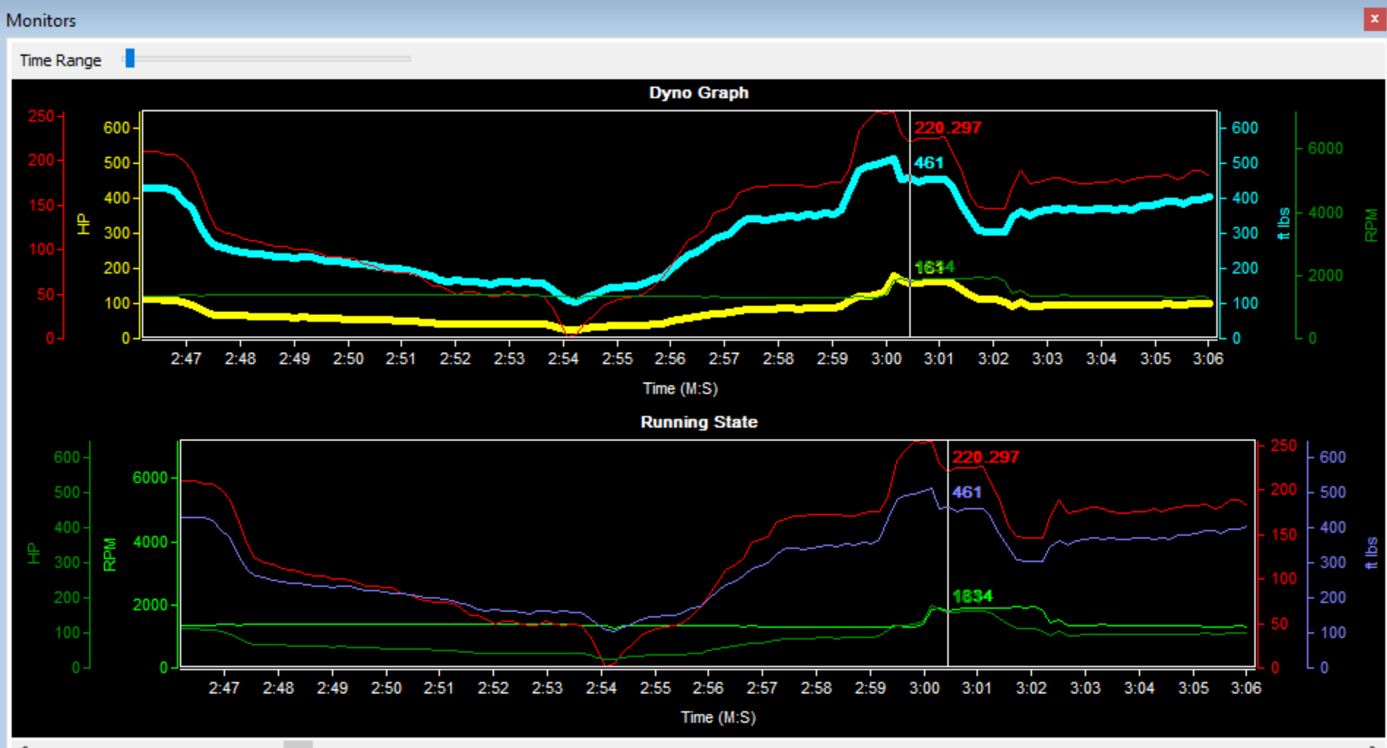Click the 2:54 tick on the Dyno Graph time axis
The width and height of the screenshot is (1387, 748).
[x=563, y=358]
